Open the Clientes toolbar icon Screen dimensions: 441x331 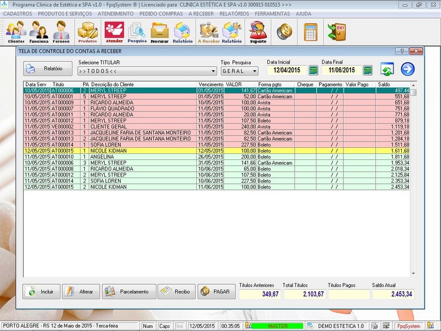(x=16, y=32)
